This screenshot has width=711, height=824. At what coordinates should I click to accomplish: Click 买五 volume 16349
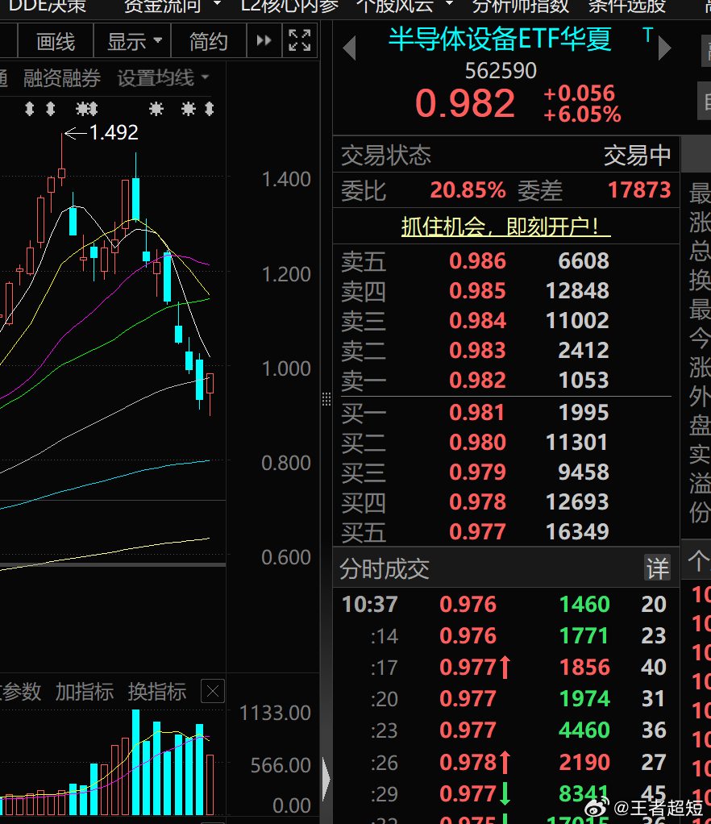click(x=577, y=532)
